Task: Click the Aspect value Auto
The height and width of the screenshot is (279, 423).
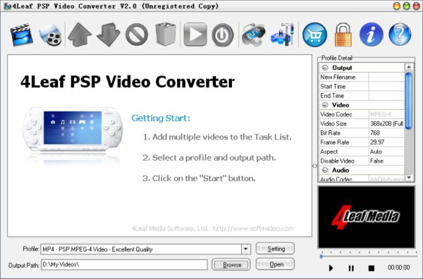Action: tap(386, 151)
